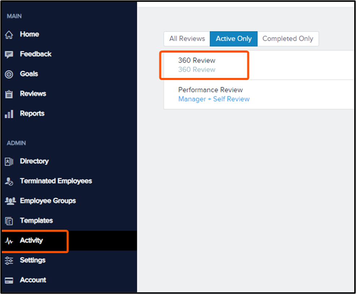356x294 pixels.
Task: Open Templates using the document icon
Action: click(x=9, y=220)
